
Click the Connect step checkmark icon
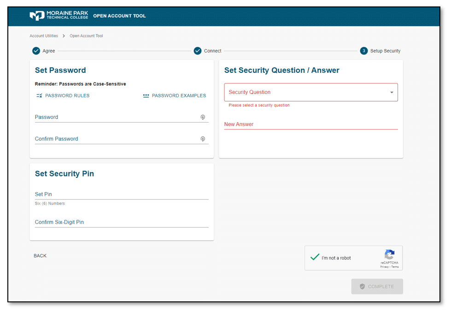pos(198,51)
